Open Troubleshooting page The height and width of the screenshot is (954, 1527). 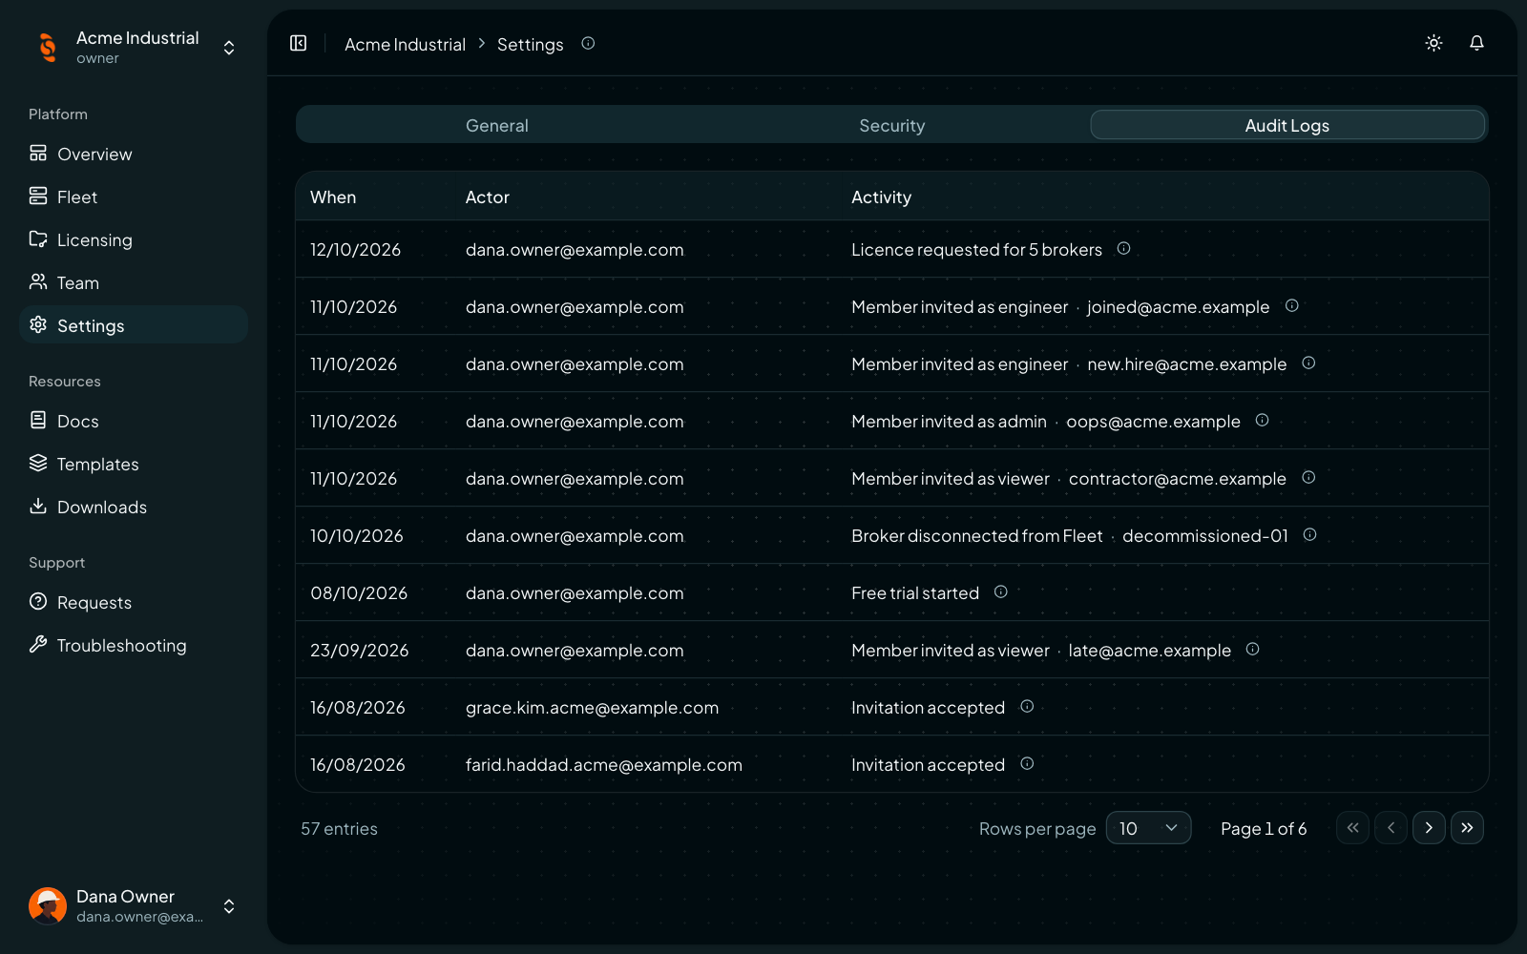pos(134,645)
